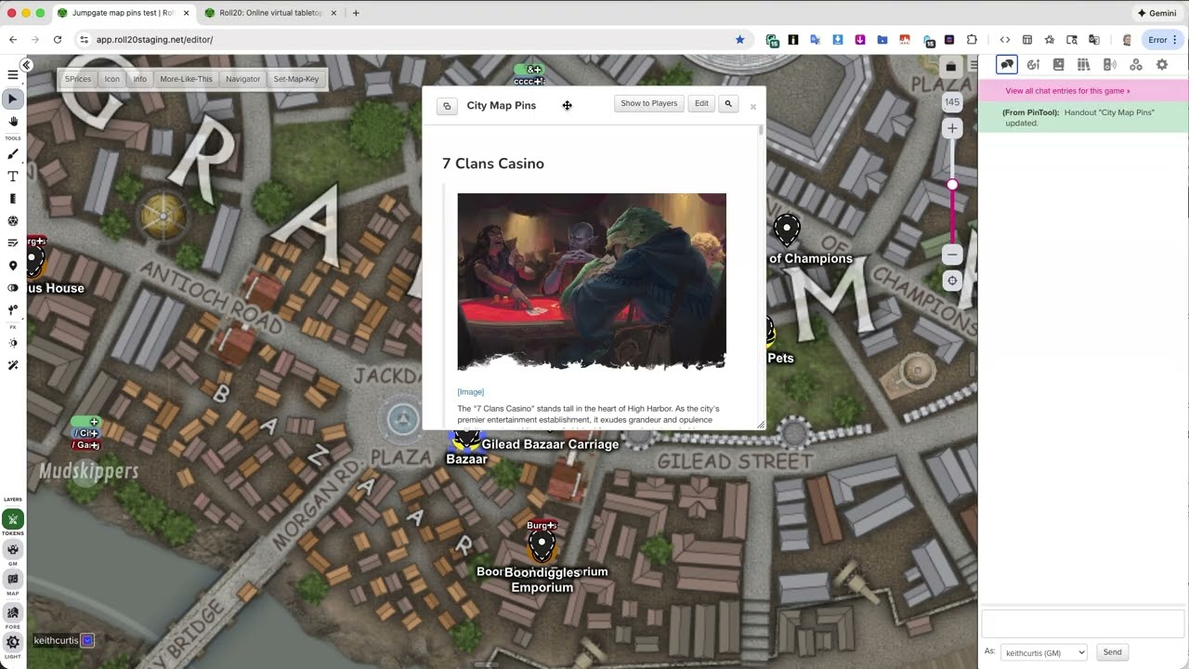The width and height of the screenshot is (1189, 669).
Task: Select the map pin placement tool
Action: [13, 266]
